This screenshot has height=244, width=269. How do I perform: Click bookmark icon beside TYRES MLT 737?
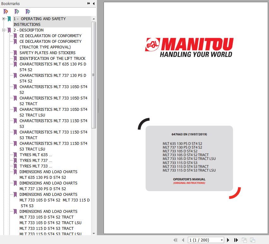click(x=15, y=161)
